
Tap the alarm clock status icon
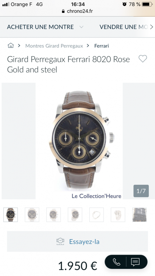(125, 4)
